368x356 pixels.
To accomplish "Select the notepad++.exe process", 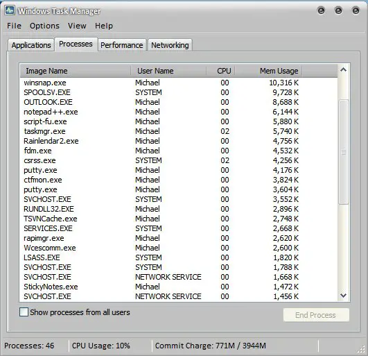I will tap(178, 112).
